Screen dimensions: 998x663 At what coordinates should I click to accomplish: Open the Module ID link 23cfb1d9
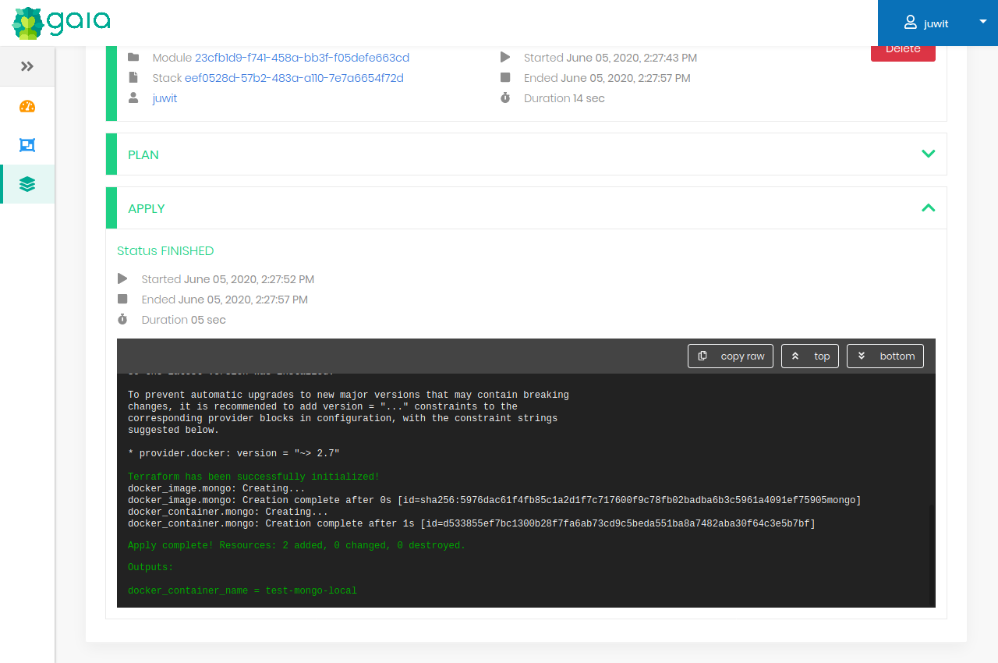coord(302,58)
